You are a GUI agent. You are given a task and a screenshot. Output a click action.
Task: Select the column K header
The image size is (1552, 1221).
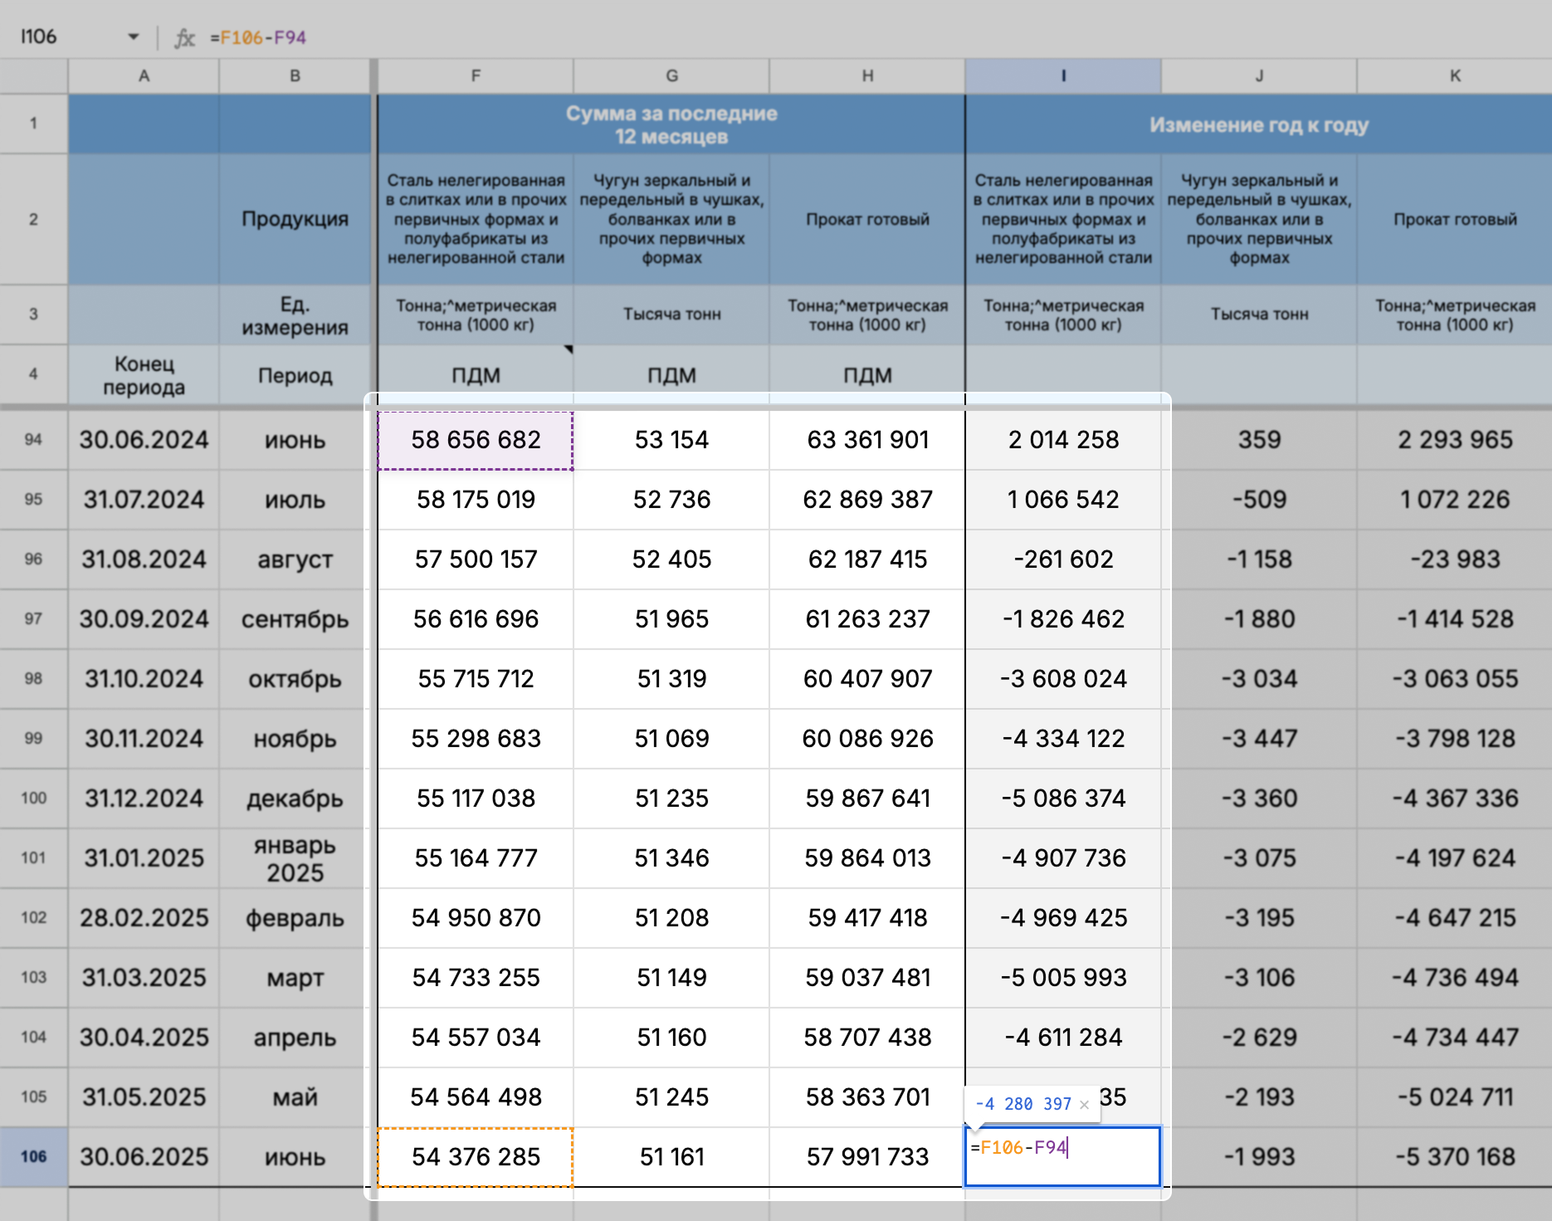(1454, 76)
